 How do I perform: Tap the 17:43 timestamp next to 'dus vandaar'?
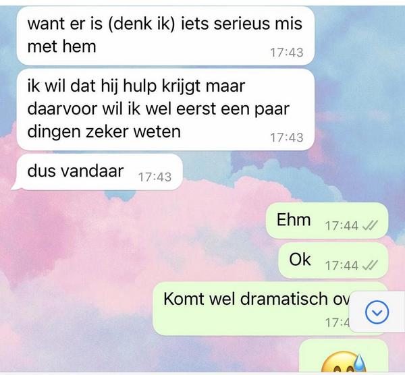click(x=155, y=177)
